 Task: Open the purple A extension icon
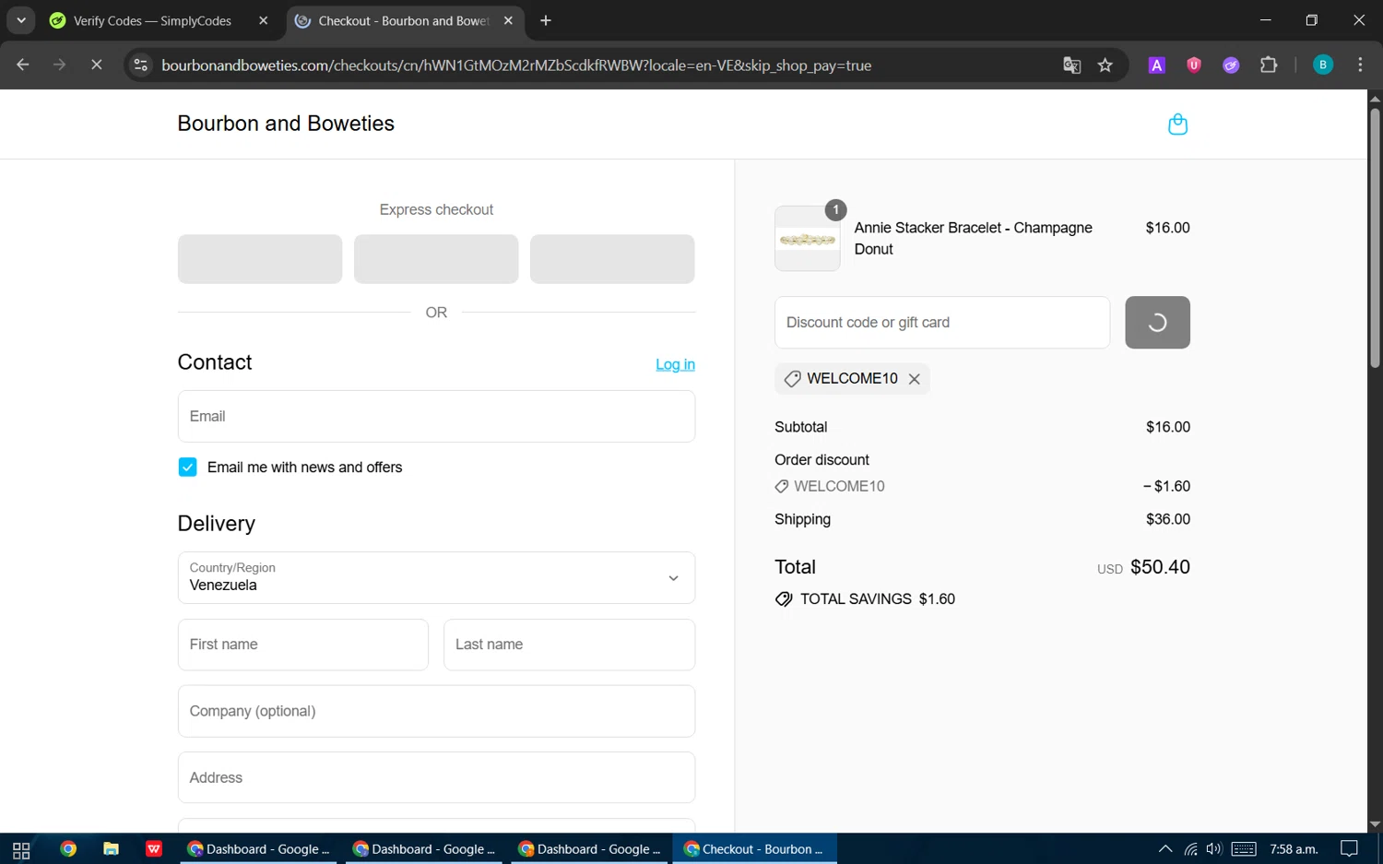[x=1156, y=65]
